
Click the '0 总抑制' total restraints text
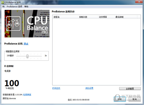(9, 66)
